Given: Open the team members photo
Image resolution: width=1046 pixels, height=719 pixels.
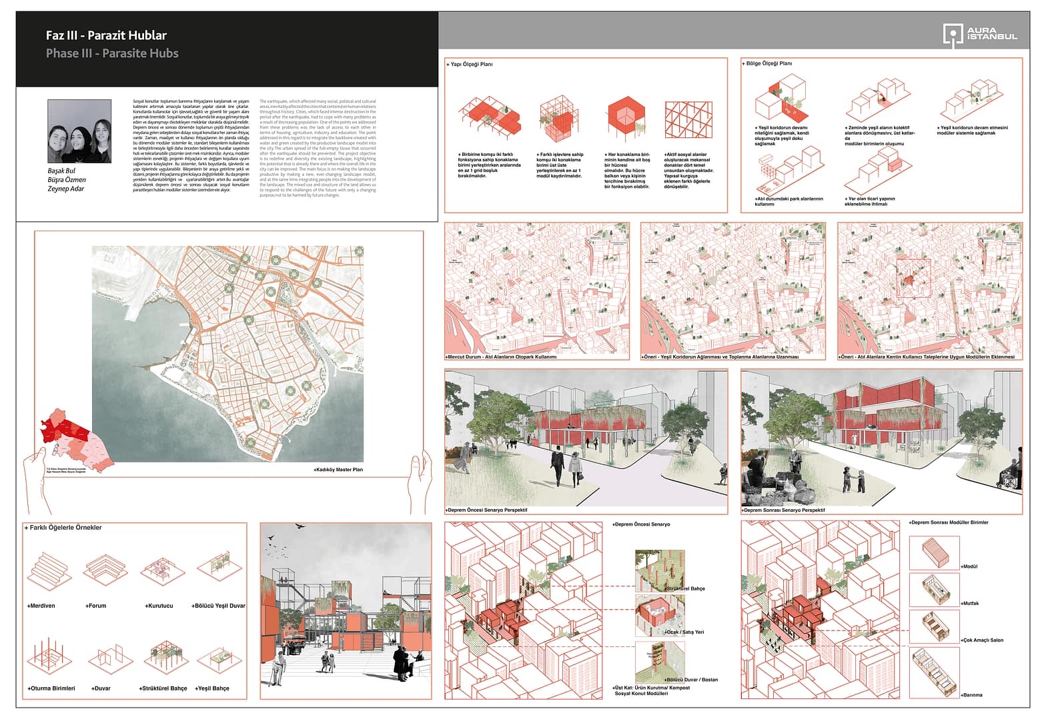Looking at the screenshot, I should (79, 131).
